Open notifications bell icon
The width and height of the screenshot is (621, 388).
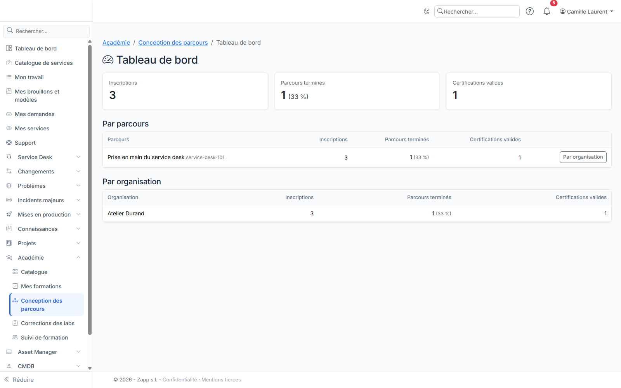(x=547, y=11)
